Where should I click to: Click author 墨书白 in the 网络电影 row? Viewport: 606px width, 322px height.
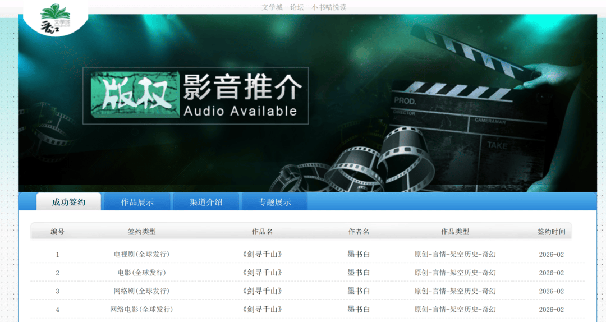(x=359, y=309)
